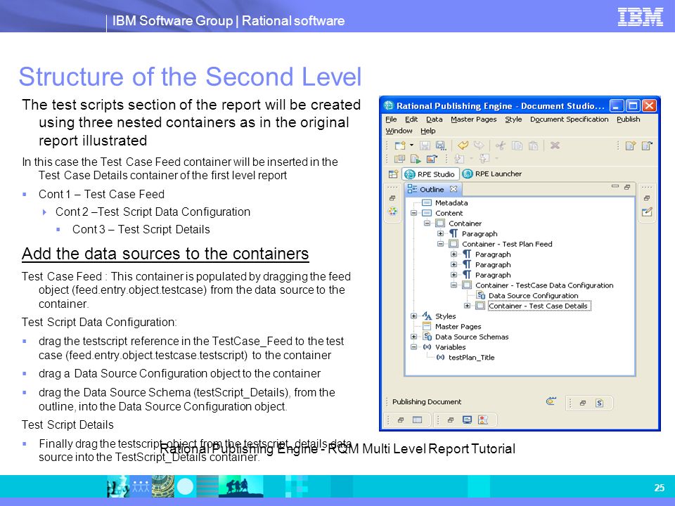Collapse the Content node in Outline
The width and height of the screenshot is (675, 506).
(413, 213)
